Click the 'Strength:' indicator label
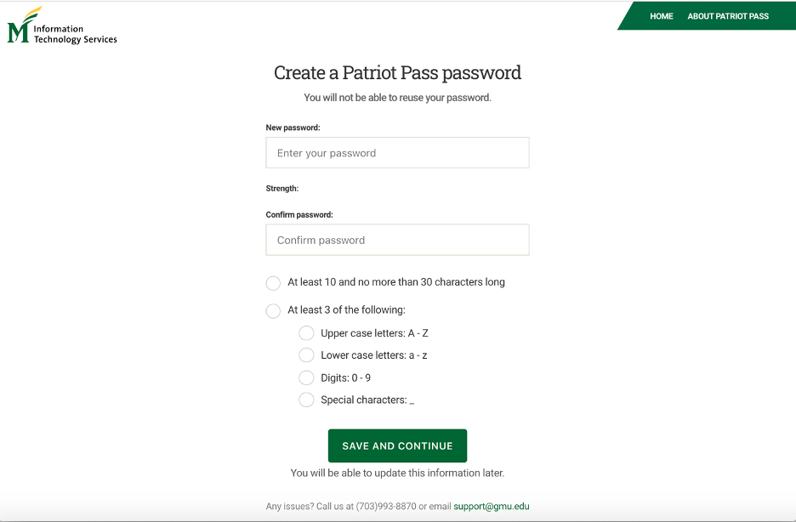This screenshot has width=796, height=522. (x=282, y=189)
